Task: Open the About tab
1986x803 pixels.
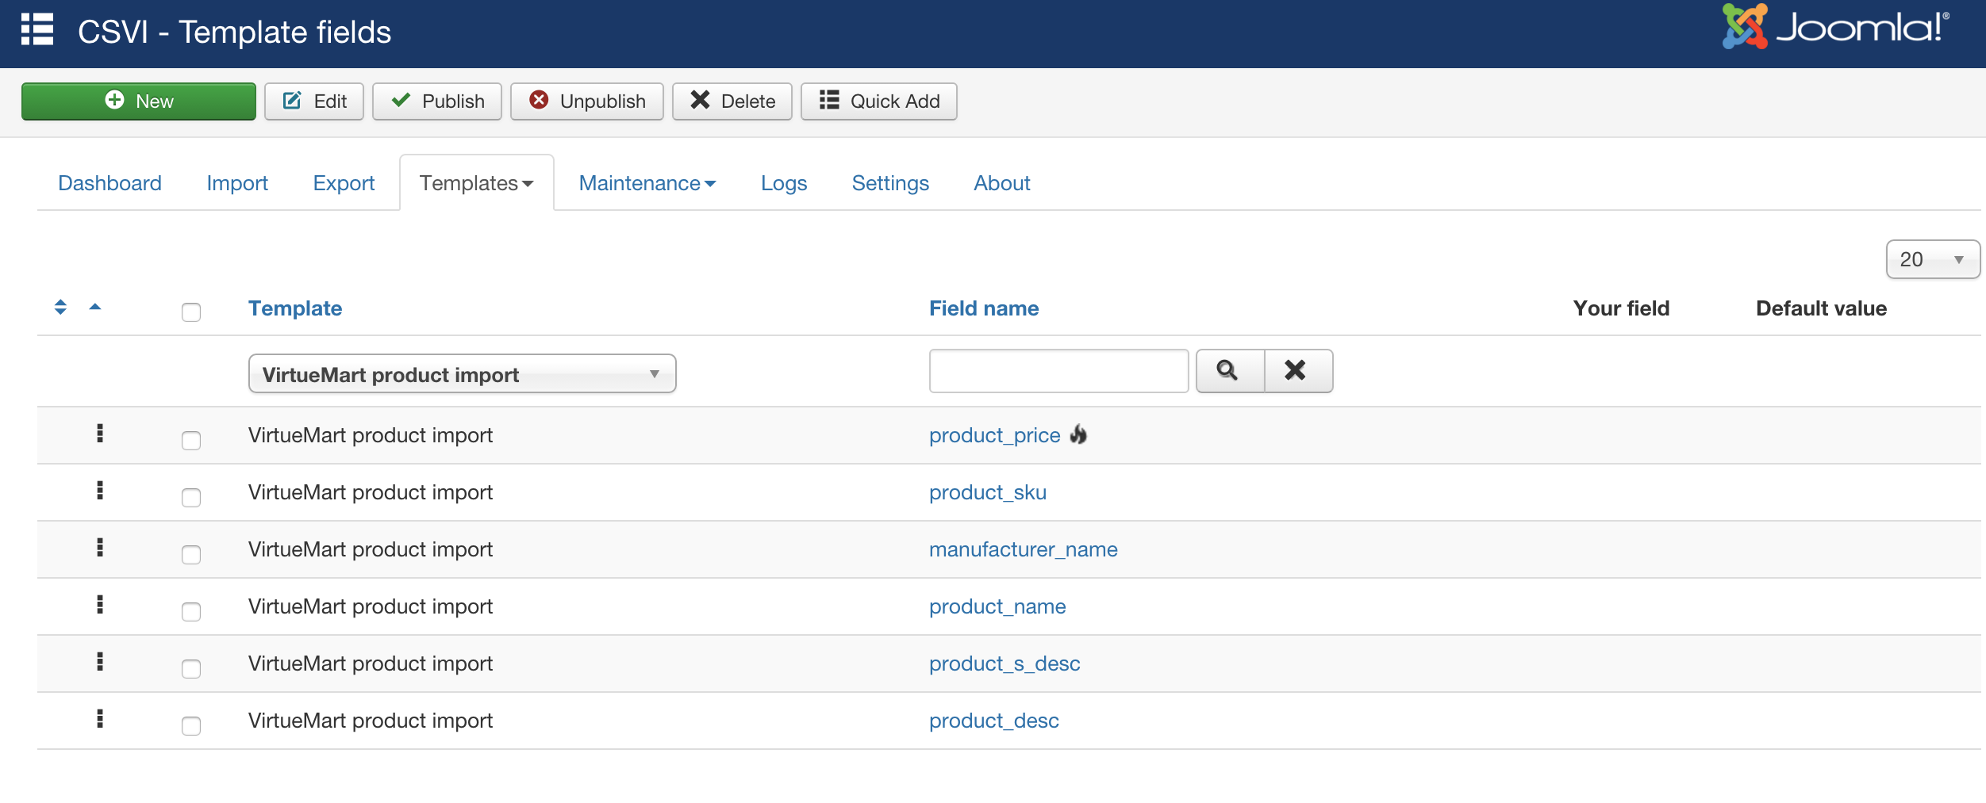Action: pos(1002,183)
